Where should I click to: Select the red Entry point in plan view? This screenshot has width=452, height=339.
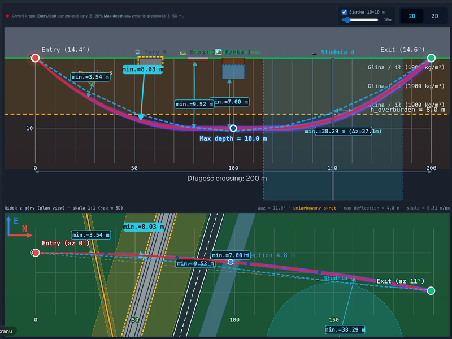pyautogui.click(x=36, y=253)
